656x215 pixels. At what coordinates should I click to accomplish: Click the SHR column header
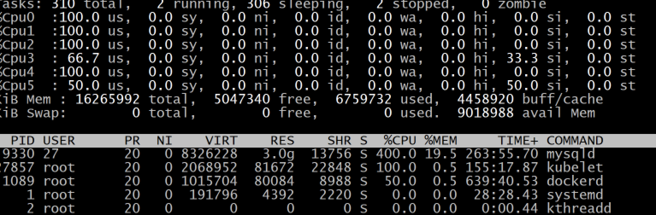(339, 140)
